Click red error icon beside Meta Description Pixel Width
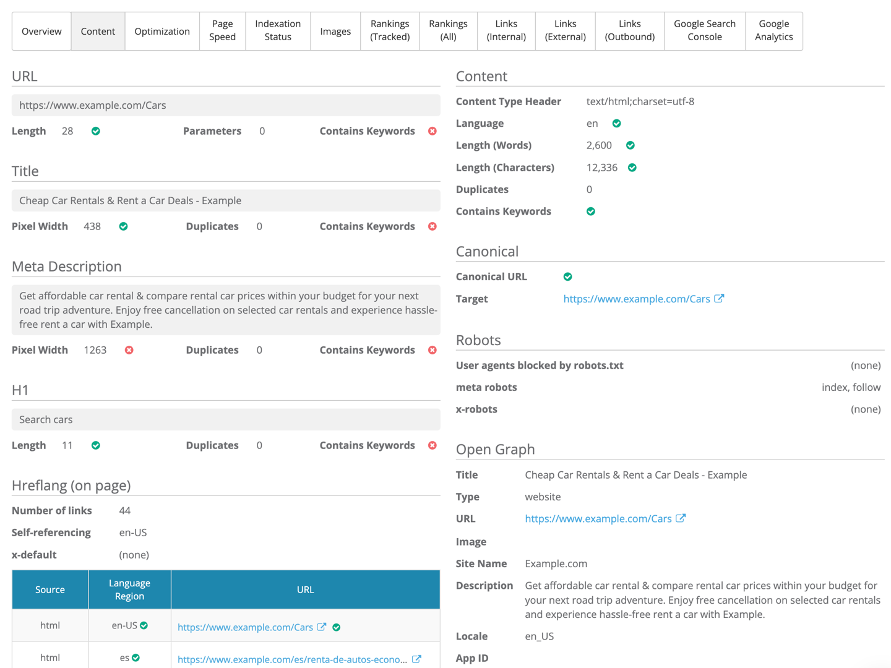Viewport: 891px width, 668px height. click(x=129, y=350)
